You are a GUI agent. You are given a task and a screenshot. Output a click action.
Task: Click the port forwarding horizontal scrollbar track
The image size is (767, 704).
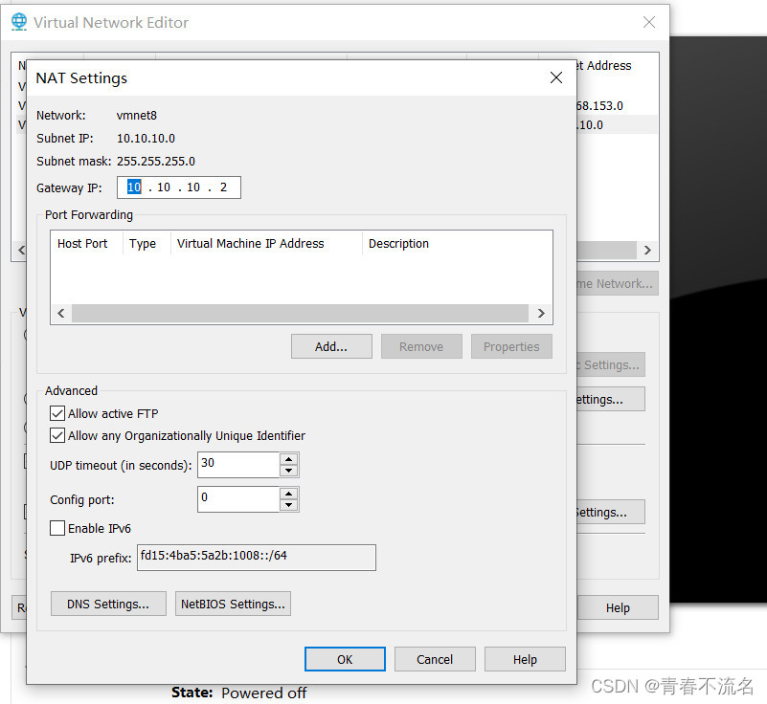[300, 313]
